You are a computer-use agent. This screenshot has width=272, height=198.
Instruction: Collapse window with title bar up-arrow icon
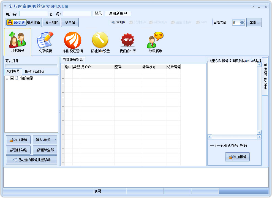[x=253, y=7]
